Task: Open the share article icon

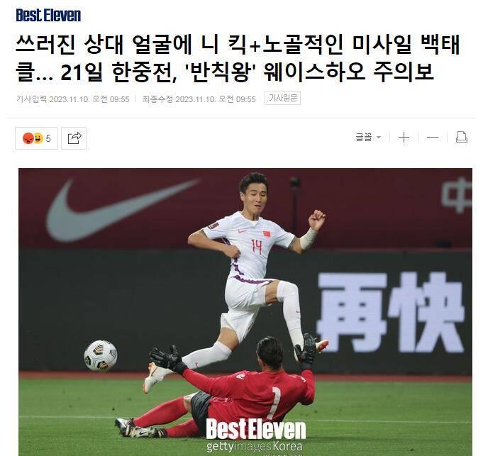Action: coord(74,138)
